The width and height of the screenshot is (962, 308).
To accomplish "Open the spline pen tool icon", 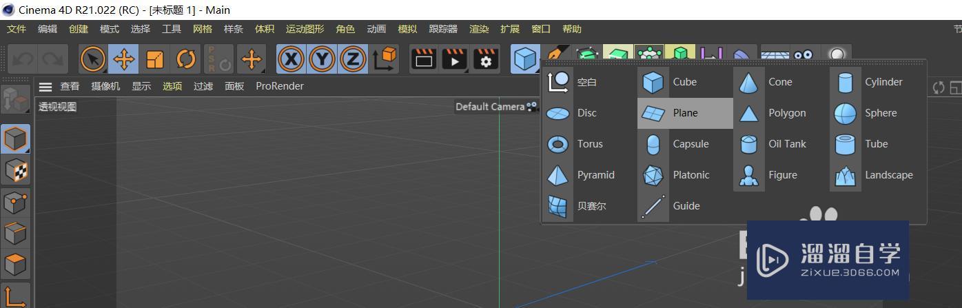I will 557,52.
